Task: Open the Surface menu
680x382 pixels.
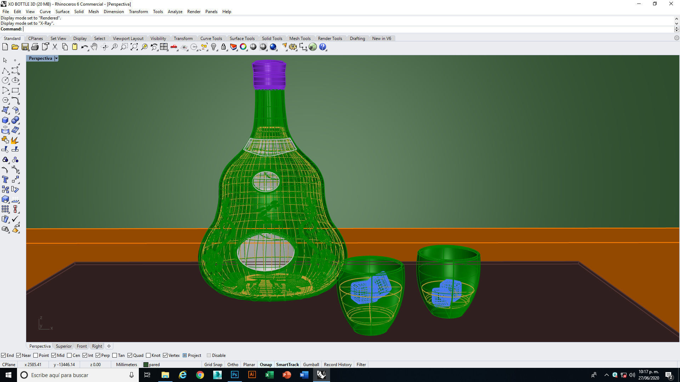Action: click(62, 12)
